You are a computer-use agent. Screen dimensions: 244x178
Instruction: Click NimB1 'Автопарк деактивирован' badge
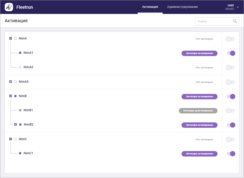click(x=198, y=111)
